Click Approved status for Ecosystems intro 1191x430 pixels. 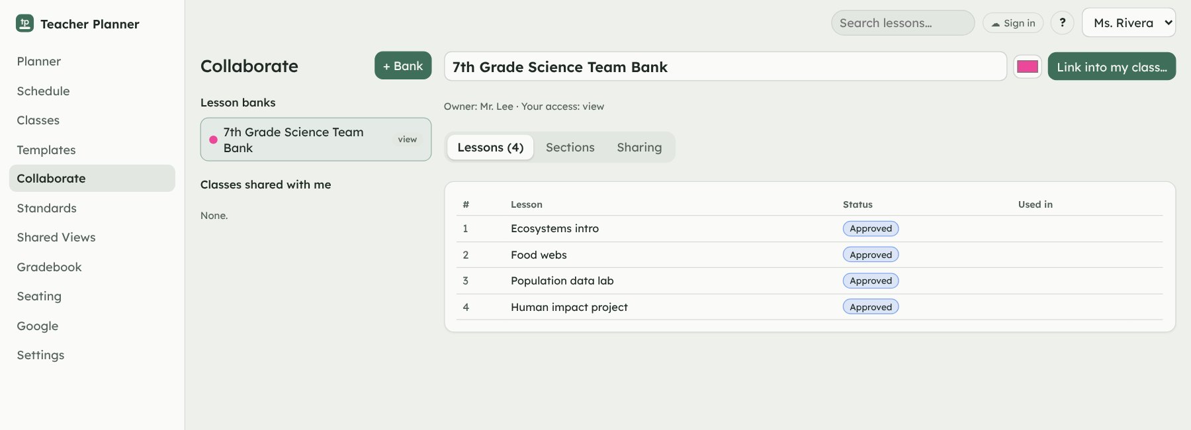click(x=871, y=229)
